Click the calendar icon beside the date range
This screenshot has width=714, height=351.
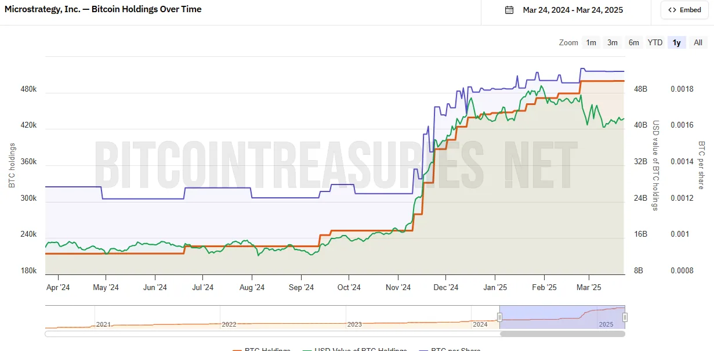[x=509, y=10]
